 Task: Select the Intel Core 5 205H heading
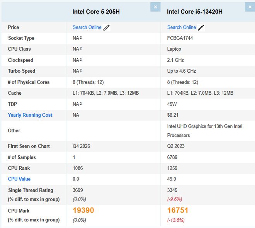(96, 12)
